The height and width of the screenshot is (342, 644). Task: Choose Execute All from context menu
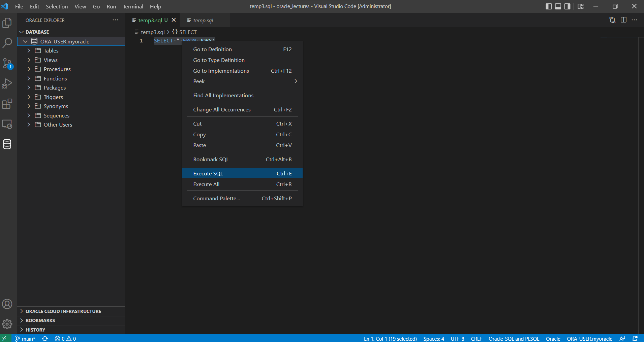pos(242,184)
